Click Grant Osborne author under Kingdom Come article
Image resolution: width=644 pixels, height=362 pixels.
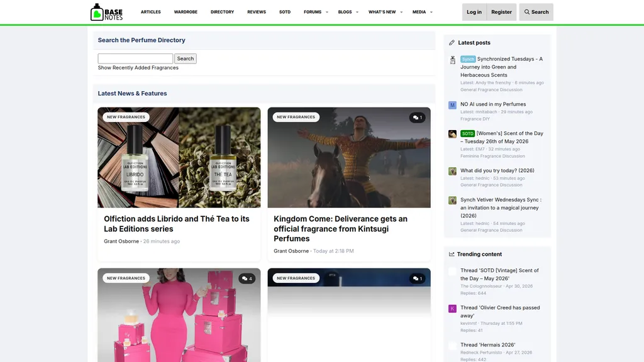[291, 251]
